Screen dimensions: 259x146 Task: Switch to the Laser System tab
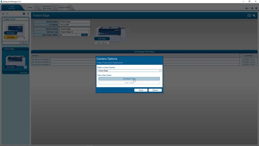click(11, 8)
